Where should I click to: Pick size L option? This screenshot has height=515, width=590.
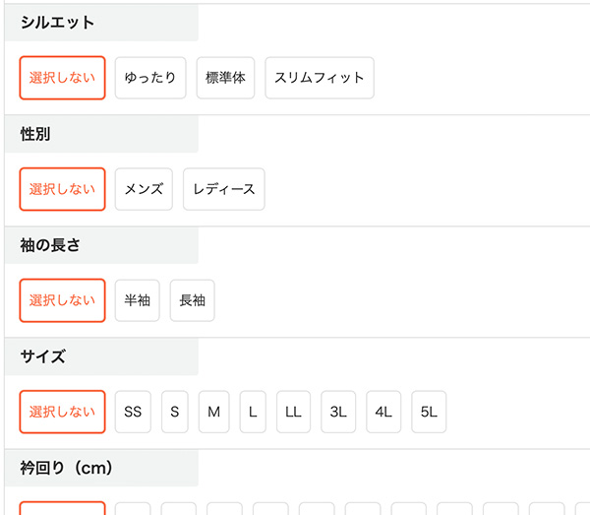252,413
